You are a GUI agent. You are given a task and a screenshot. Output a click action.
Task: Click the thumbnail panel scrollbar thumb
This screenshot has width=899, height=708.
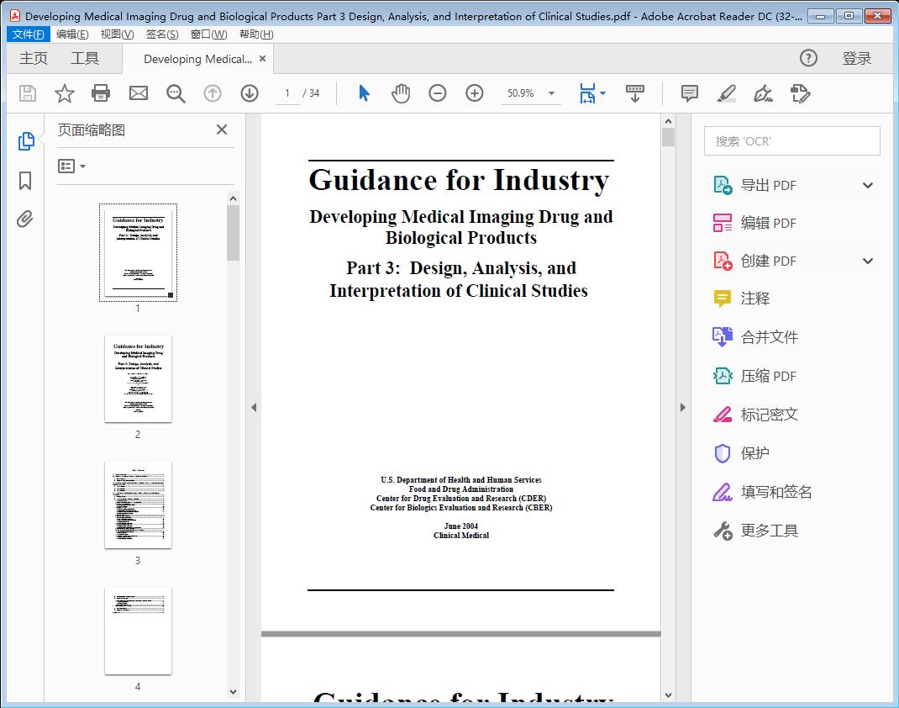pyautogui.click(x=233, y=233)
